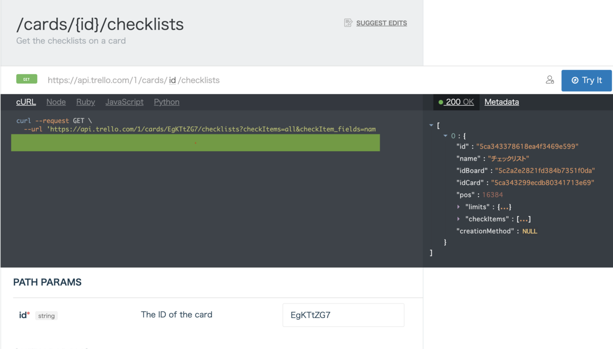Click the Suggest Edits pencil icon
The height and width of the screenshot is (349, 613).
click(x=348, y=23)
